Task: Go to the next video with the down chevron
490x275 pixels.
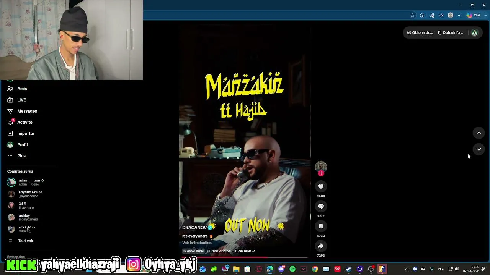Action: point(479,149)
